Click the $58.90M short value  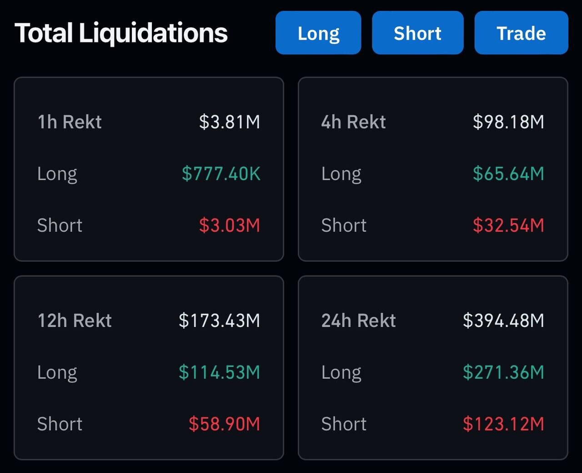pos(224,424)
